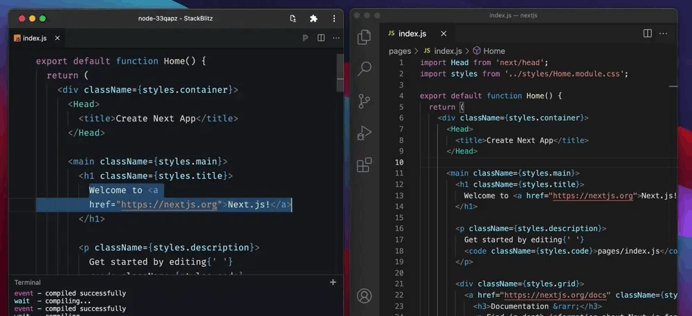Open StackBlitz new file icon in title bar
This screenshot has width=692, height=316.
click(293, 19)
